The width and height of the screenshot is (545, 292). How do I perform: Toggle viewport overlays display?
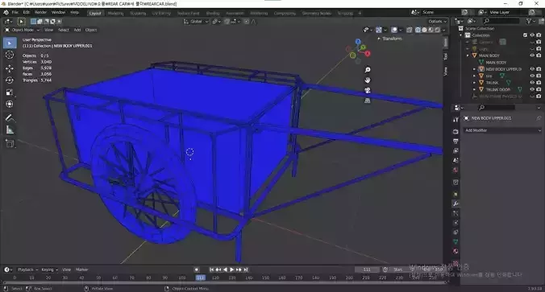394,30
